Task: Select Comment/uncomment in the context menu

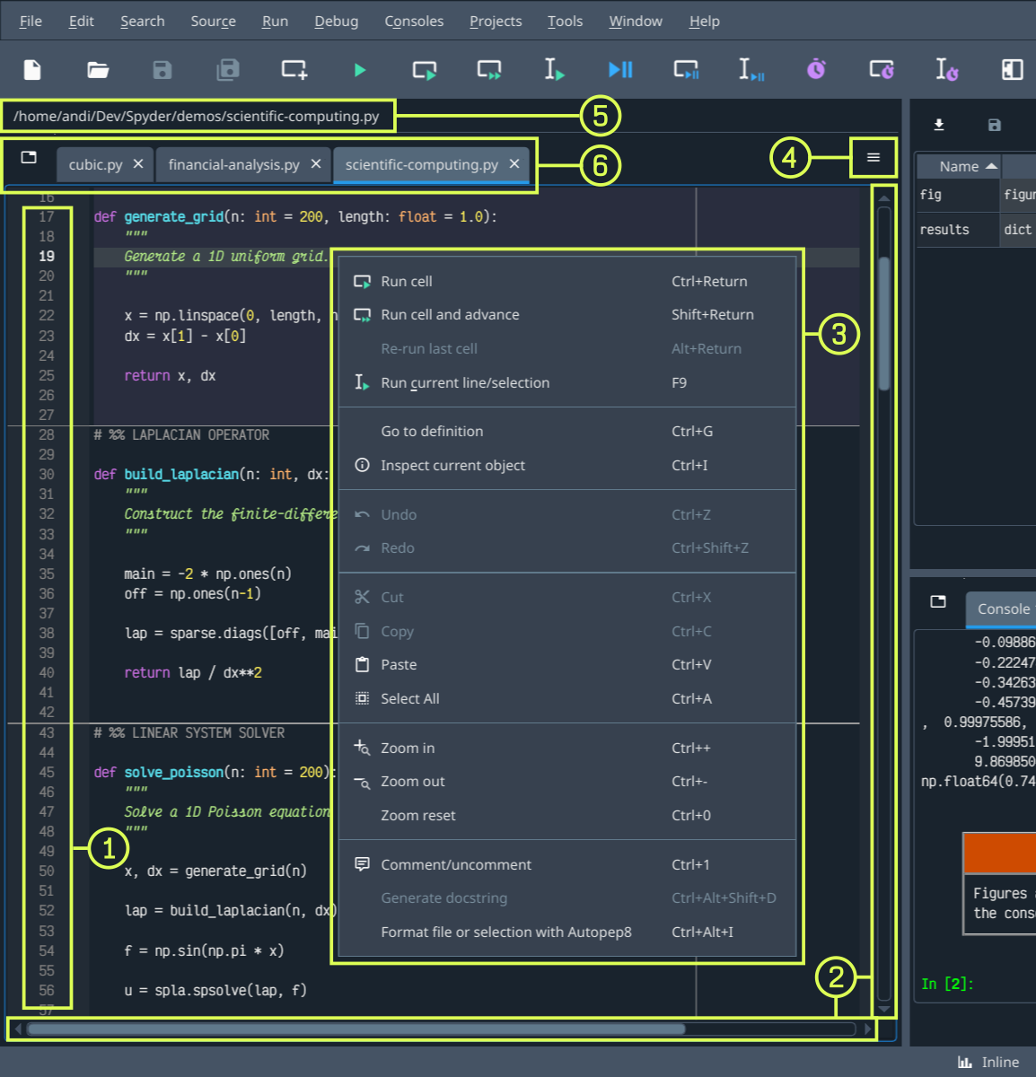Action: tap(456, 864)
